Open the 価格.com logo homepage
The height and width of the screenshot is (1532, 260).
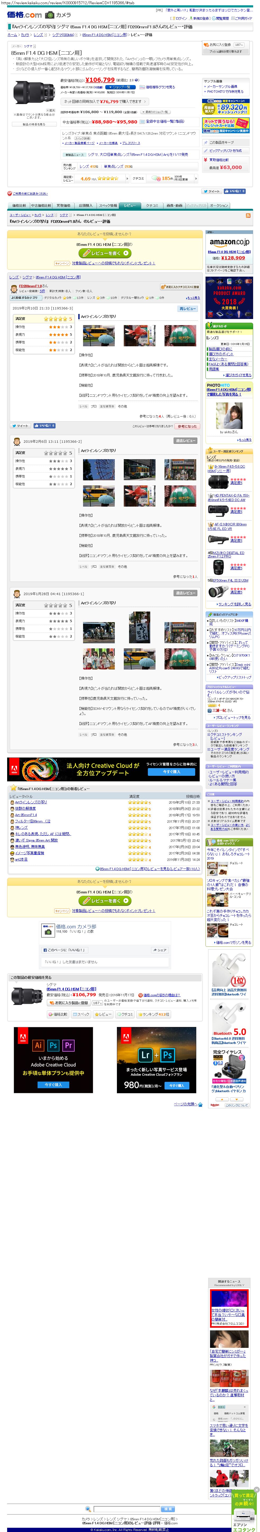(24, 15)
